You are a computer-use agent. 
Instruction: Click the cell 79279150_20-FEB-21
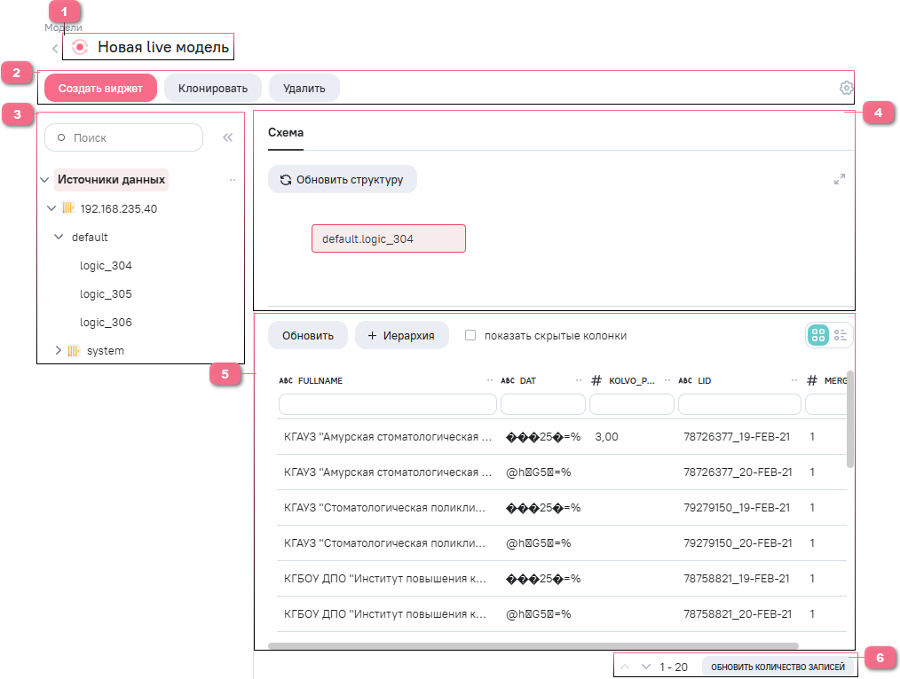(x=738, y=542)
